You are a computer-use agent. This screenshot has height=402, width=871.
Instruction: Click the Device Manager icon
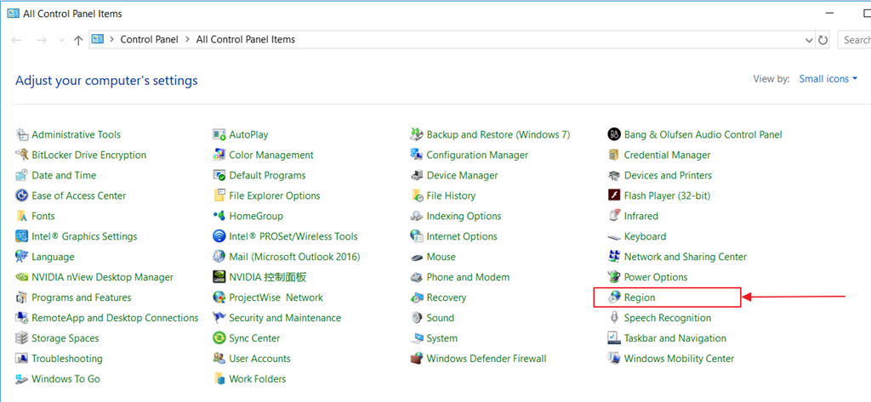pyautogui.click(x=417, y=175)
